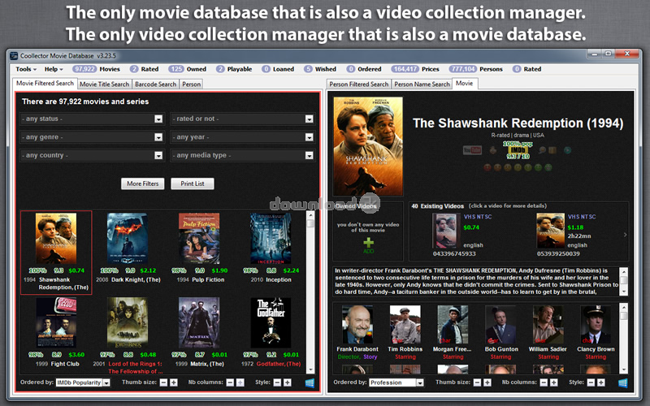Decrease number of columns in movie panel
The height and width of the screenshot is (406, 650).
[x=230, y=382]
